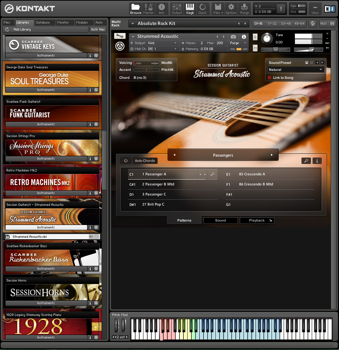The image size is (339, 350).
Task: Click the panic exclamation button
Action: (x=281, y=9)
